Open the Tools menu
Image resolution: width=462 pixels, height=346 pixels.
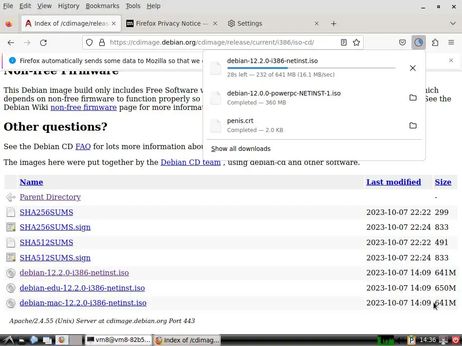[x=133, y=6]
